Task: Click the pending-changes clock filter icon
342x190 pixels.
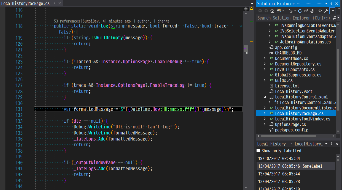Action: (291, 10)
